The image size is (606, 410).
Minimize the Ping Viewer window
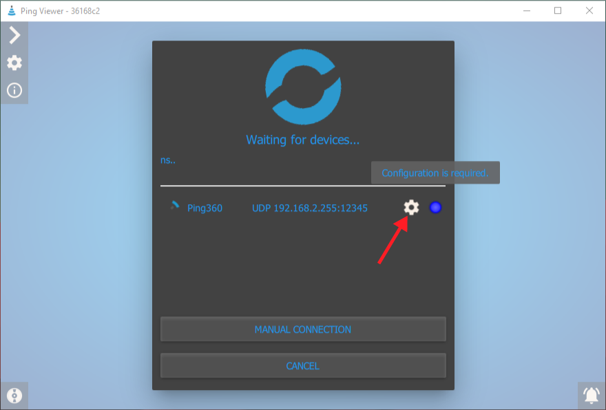(x=527, y=10)
